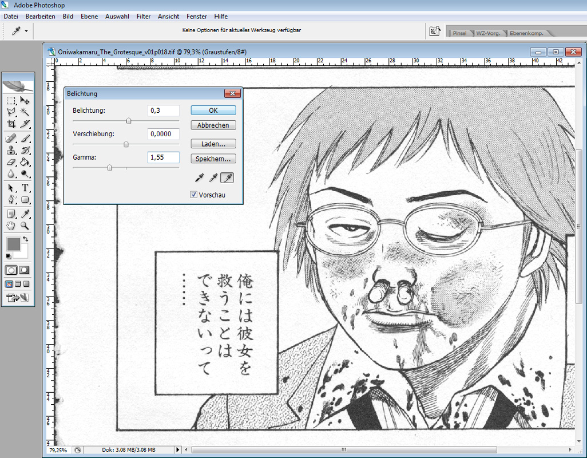The width and height of the screenshot is (587, 458).
Task: Click the Verschiebung value field
Action: (x=163, y=134)
